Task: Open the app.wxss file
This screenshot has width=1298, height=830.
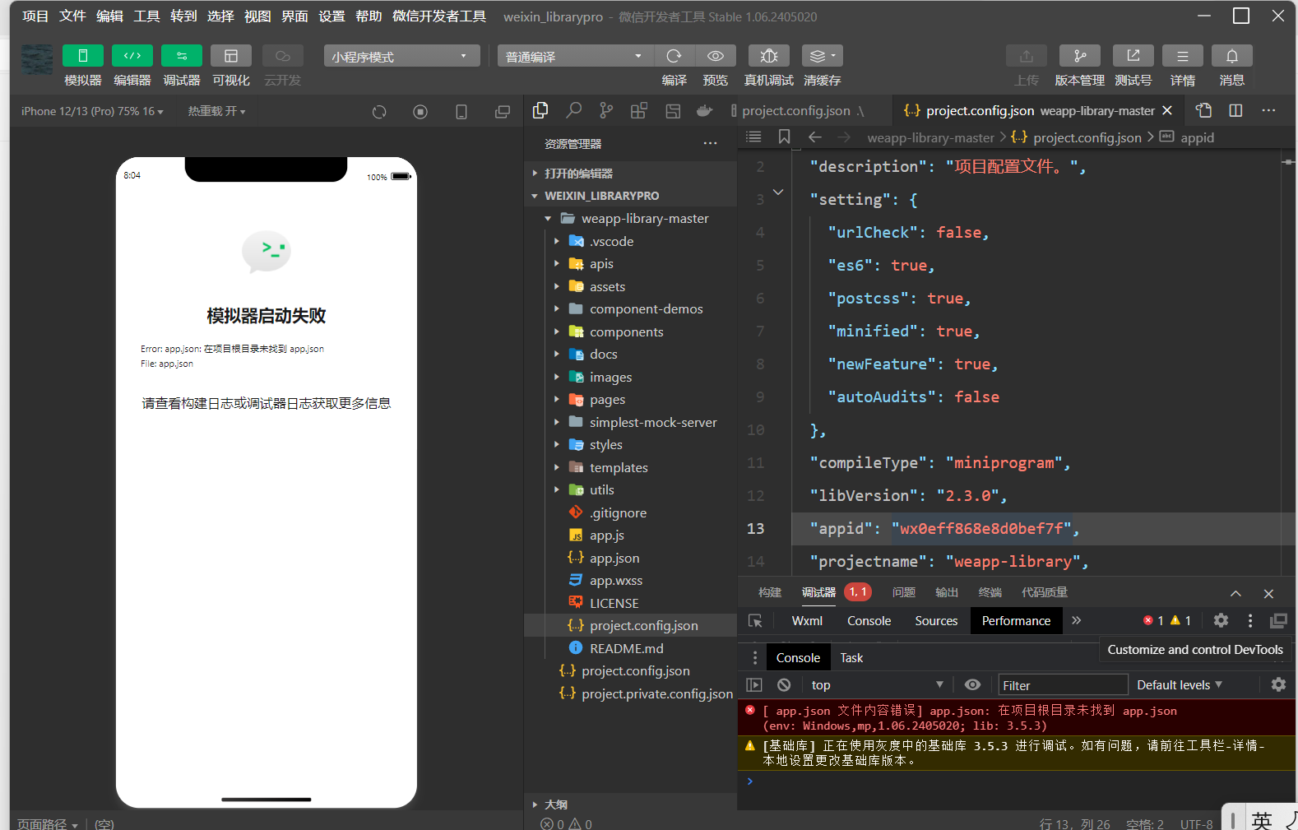Action: click(x=630, y=581)
